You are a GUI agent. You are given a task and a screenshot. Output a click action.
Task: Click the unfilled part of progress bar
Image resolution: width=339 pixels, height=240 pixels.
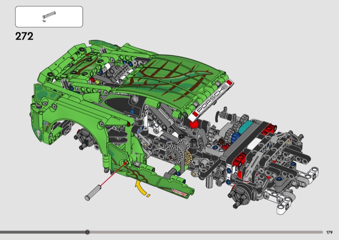click(203, 232)
